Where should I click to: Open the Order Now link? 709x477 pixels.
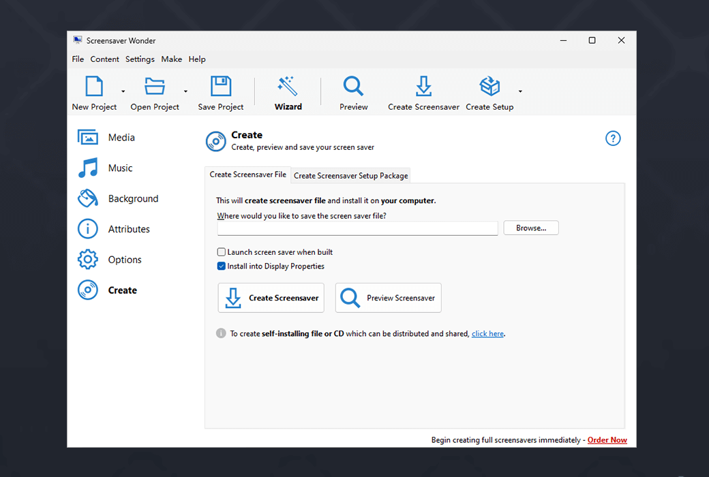607,440
